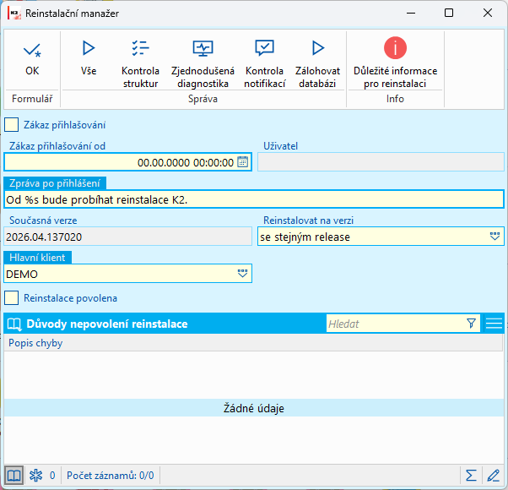
Task: Open the hamburger menu of Důvody nepovolení reinstalace
Action: click(494, 324)
